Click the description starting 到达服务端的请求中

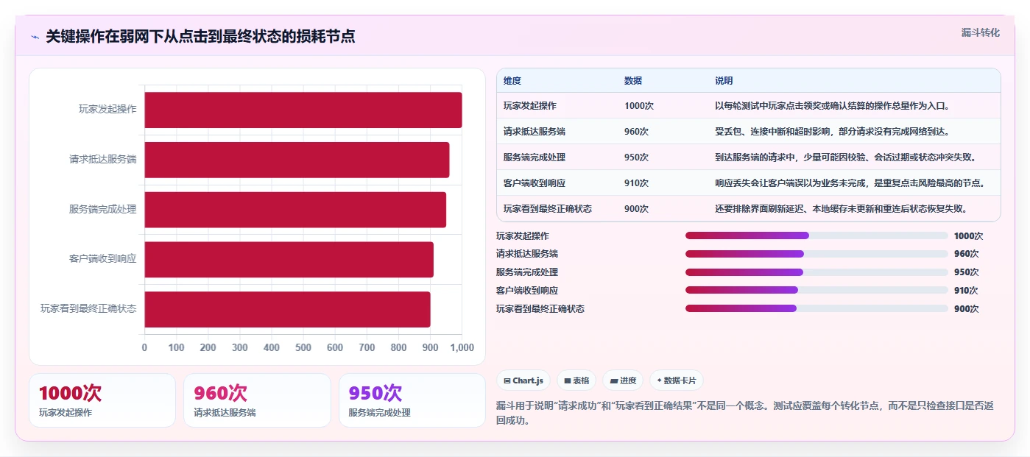(846, 157)
